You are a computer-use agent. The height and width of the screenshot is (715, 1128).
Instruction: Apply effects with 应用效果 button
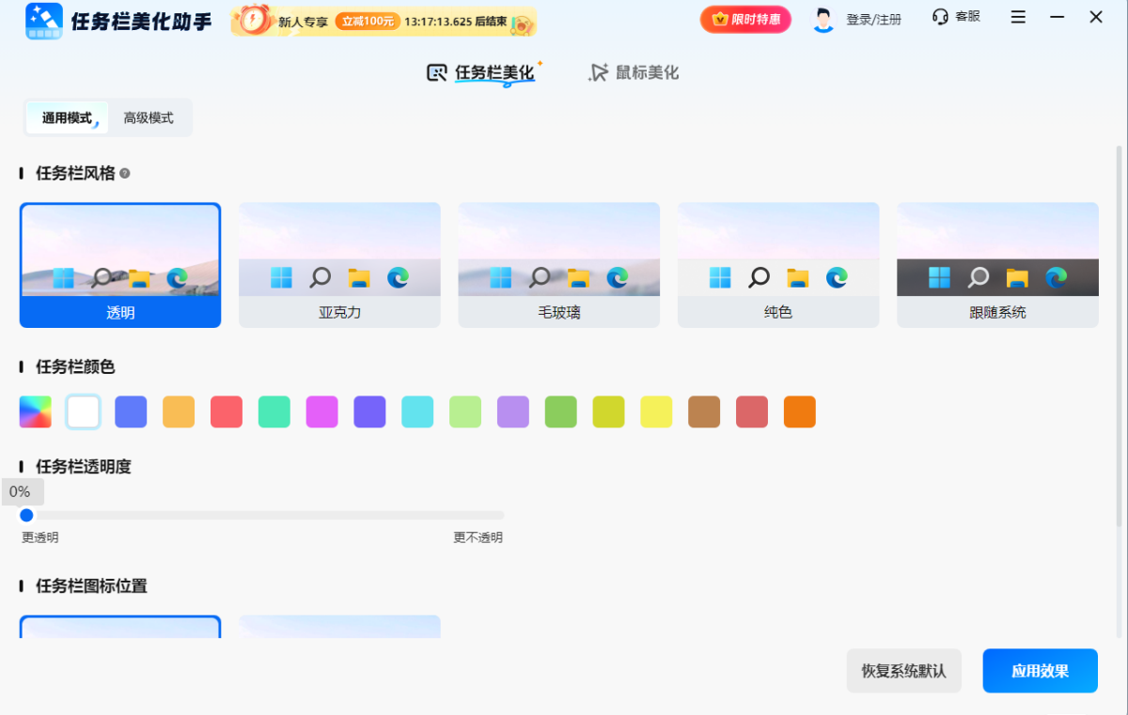click(1040, 670)
